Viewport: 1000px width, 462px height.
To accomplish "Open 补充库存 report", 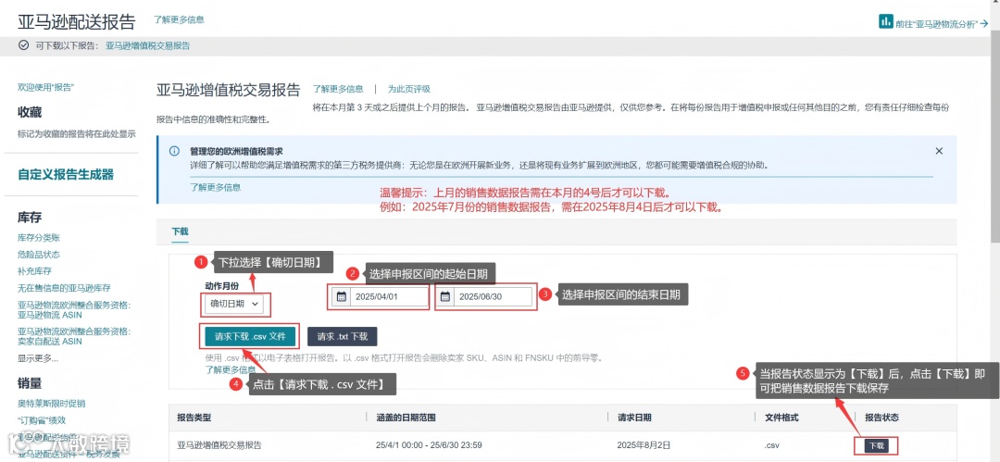I will pos(34,270).
